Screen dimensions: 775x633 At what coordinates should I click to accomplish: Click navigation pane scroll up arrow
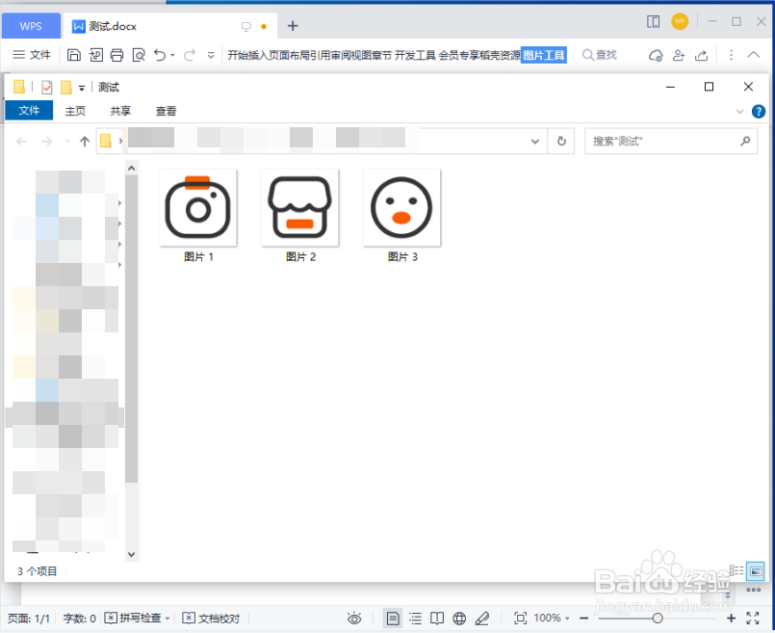coord(131,169)
